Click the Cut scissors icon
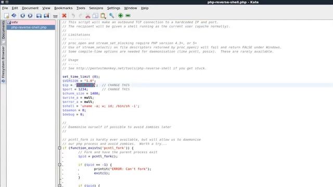 pos(88,16)
